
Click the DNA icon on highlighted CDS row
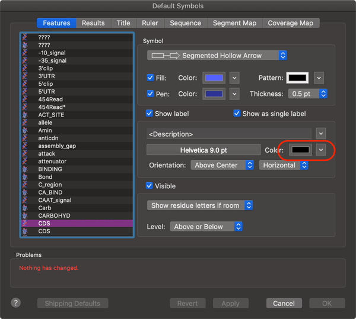tap(24, 223)
